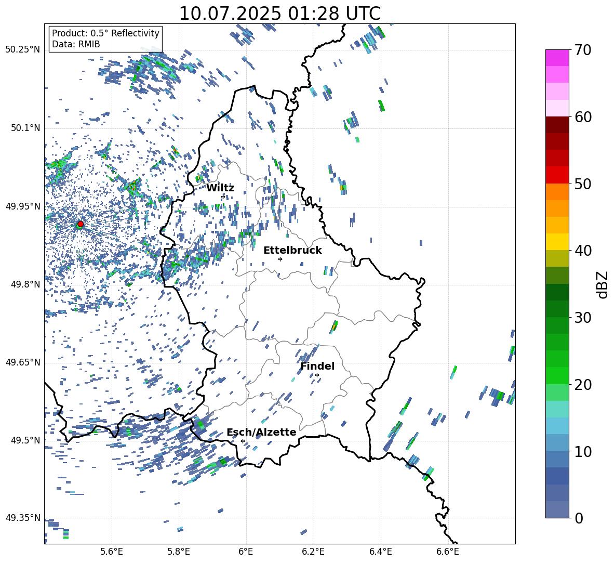Click the 6.2°E longitude label
The height and width of the screenshot is (562, 615).
click(x=313, y=552)
